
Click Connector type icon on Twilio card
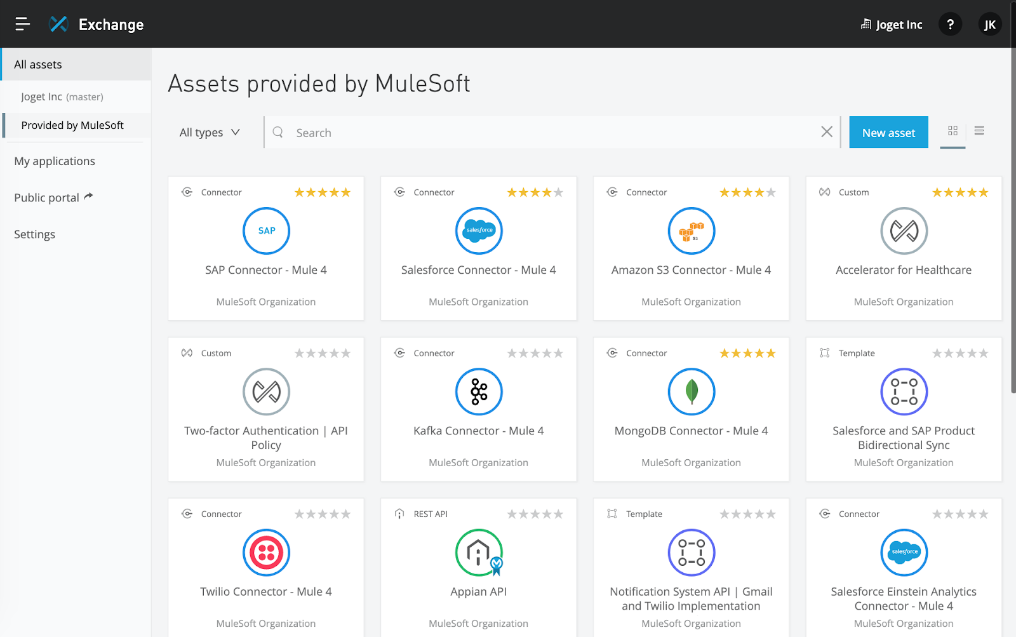click(x=187, y=514)
